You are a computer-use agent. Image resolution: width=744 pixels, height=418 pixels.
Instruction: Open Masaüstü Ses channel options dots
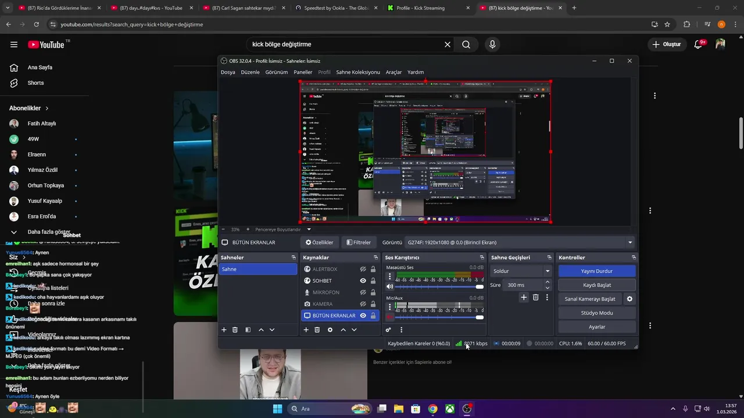coord(390,277)
